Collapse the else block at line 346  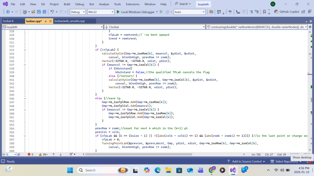tap(25, 99)
